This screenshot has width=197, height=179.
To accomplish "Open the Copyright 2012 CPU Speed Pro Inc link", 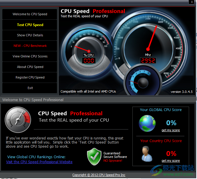I will click(x=99, y=175).
